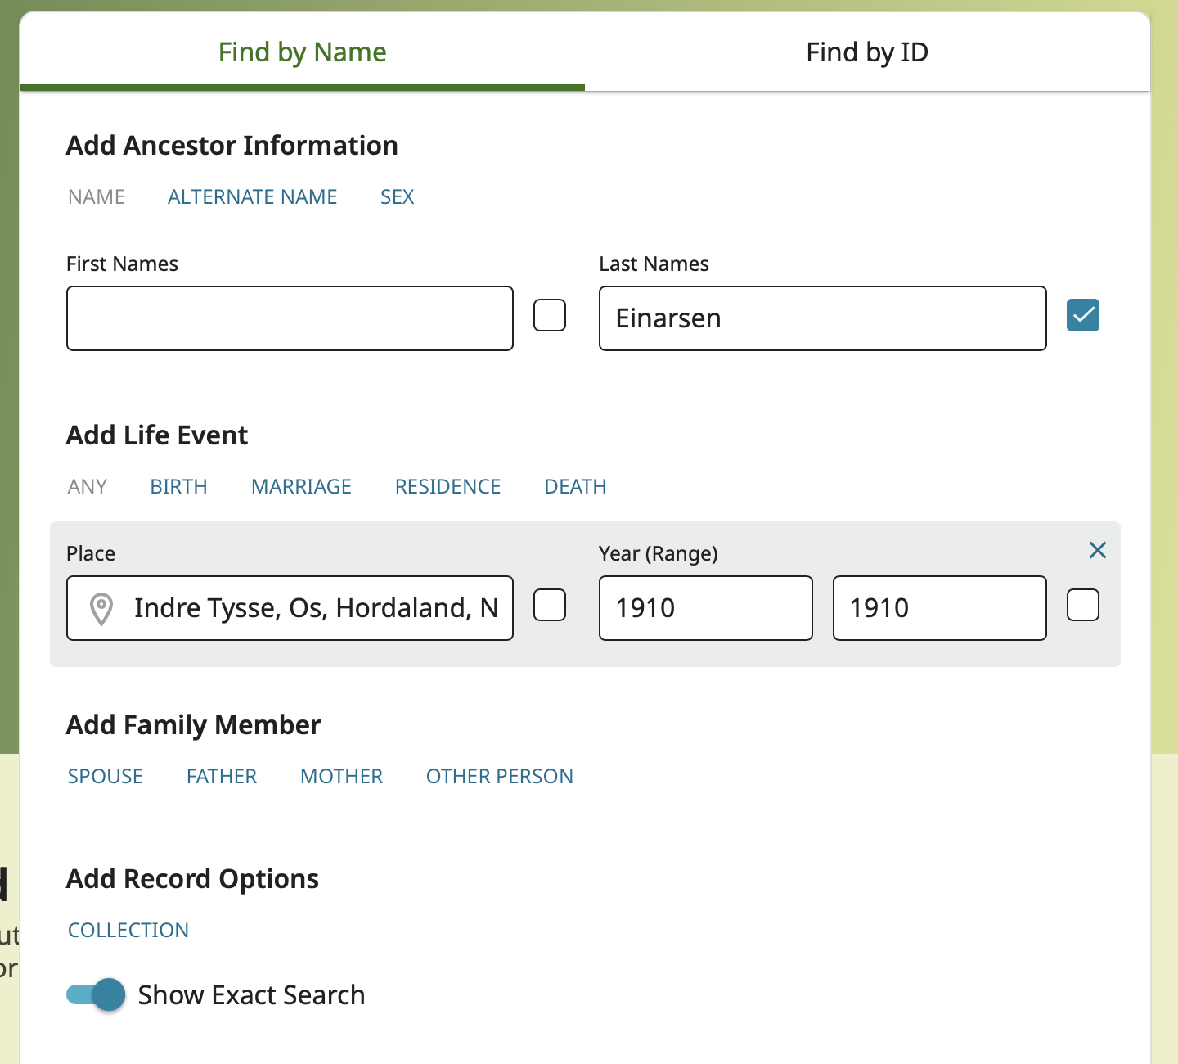Select the ANY life event option
The width and height of the screenshot is (1178, 1064).
88,486
